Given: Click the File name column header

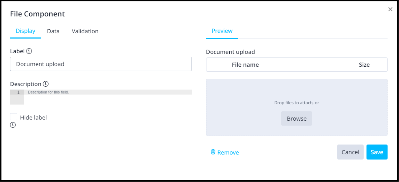Looking at the screenshot, I should 245,65.
